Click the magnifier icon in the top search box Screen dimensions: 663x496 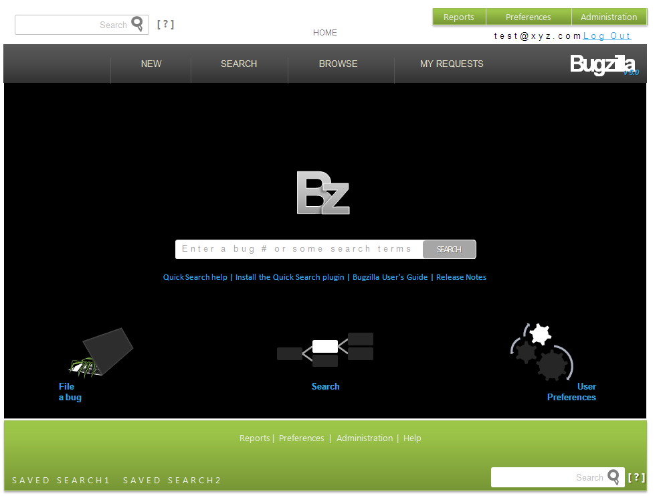pyautogui.click(x=137, y=23)
